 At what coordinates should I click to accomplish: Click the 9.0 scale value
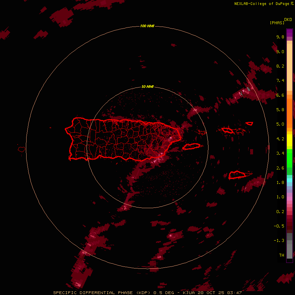coord(280,51)
